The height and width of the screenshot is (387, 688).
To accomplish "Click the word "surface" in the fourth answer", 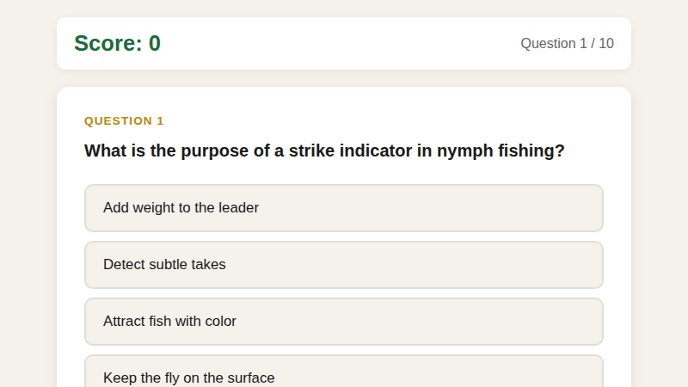I will pos(250,378).
